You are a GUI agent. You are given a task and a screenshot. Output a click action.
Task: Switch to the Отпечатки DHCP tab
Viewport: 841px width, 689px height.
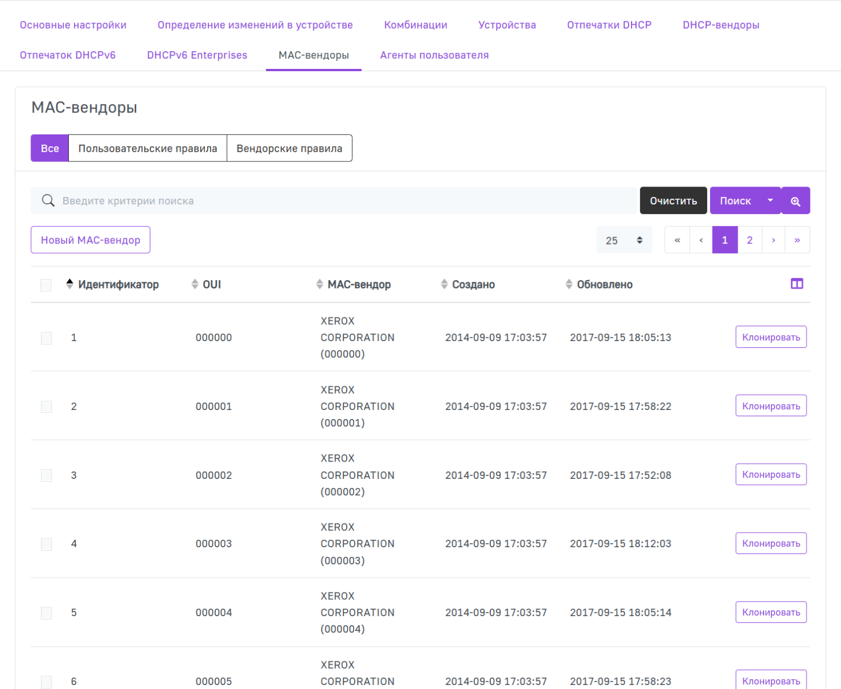(609, 25)
